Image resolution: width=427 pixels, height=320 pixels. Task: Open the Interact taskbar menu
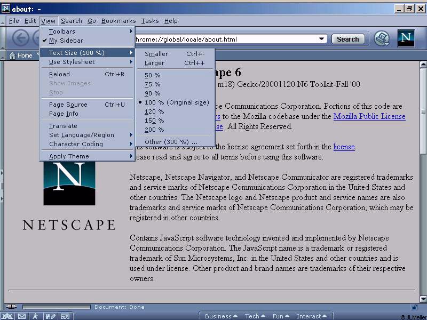pyautogui.click(x=311, y=316)
